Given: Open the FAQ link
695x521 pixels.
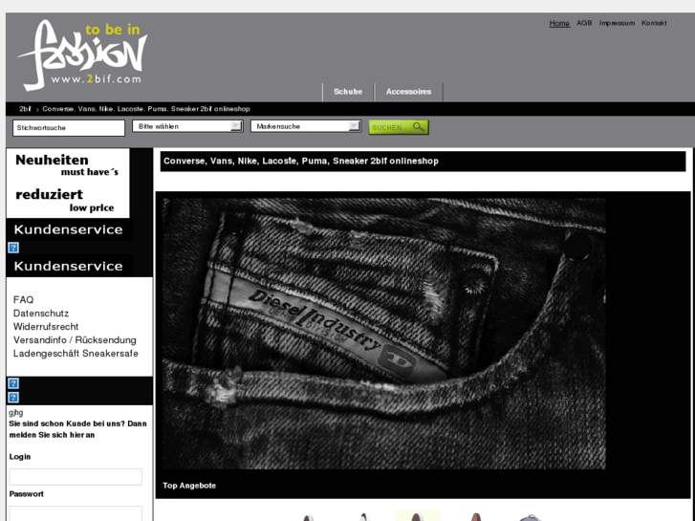Looking at the screenshot, I should coord(24,300).
